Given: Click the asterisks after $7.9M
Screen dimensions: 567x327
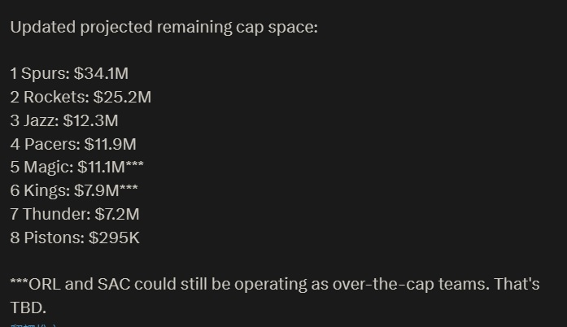Looking at the screenshot, I should point(128,190).
